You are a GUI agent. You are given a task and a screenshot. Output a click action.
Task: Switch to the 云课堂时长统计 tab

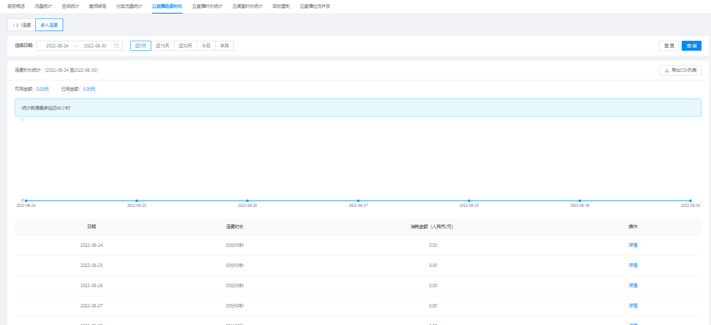pos(247,6)
